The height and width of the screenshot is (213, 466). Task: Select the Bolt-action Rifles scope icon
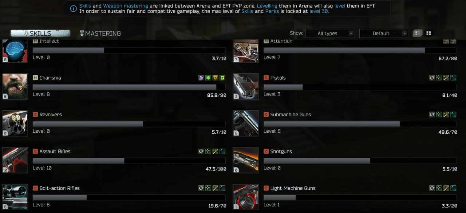click(x=15, y=197)
